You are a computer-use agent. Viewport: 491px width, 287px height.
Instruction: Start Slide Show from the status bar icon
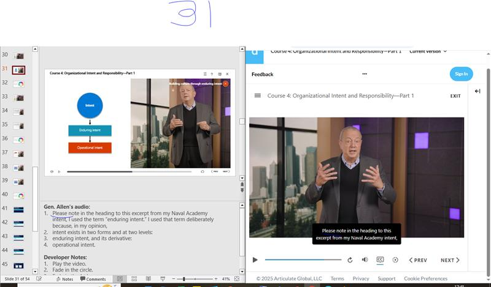click(x=163, y=278)
